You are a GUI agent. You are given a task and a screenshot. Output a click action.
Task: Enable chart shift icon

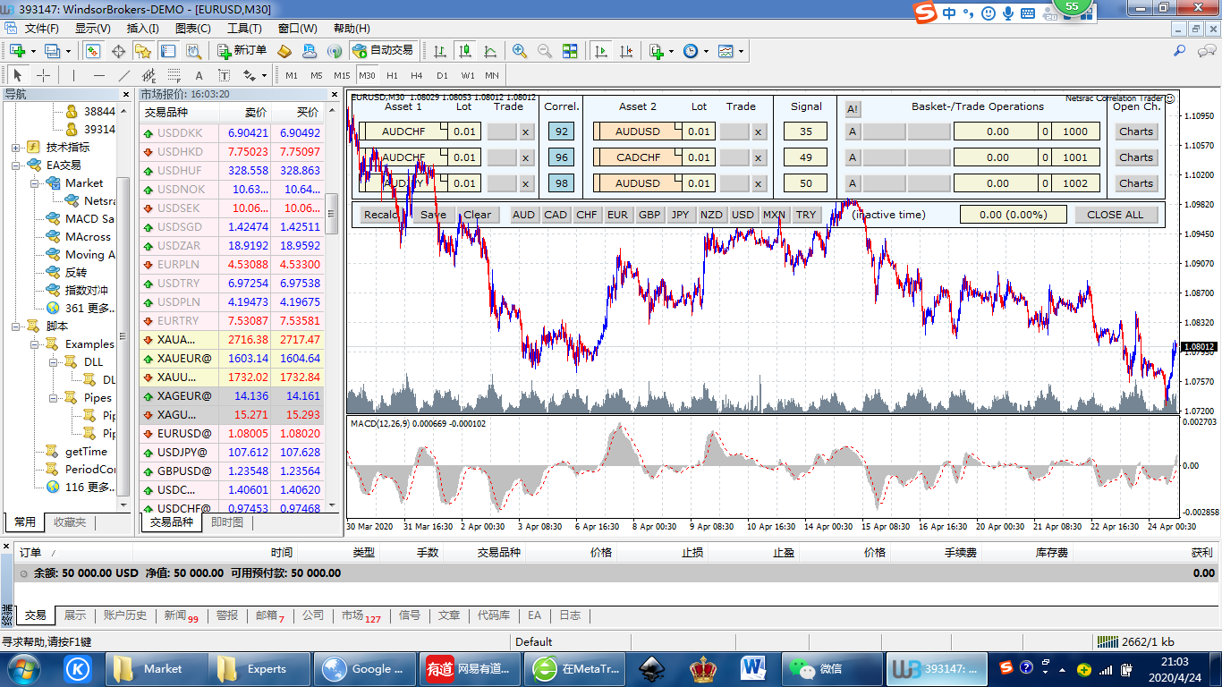625,51
